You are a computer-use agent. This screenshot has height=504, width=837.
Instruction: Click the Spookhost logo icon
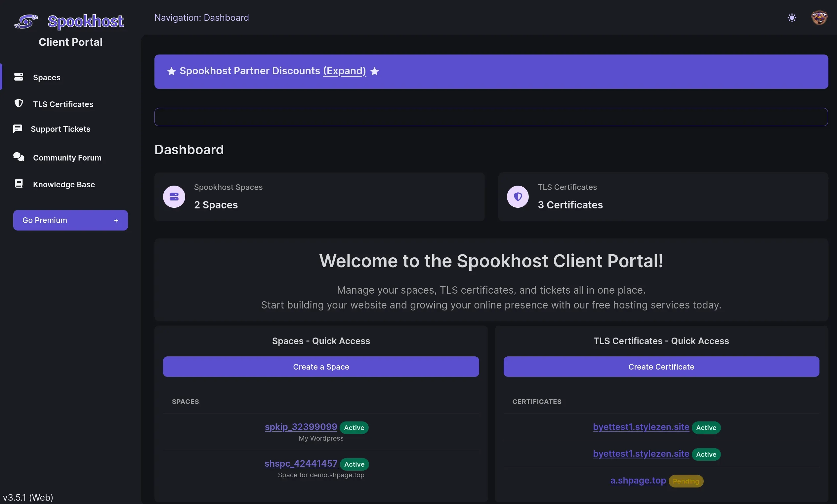pos(26,21)
